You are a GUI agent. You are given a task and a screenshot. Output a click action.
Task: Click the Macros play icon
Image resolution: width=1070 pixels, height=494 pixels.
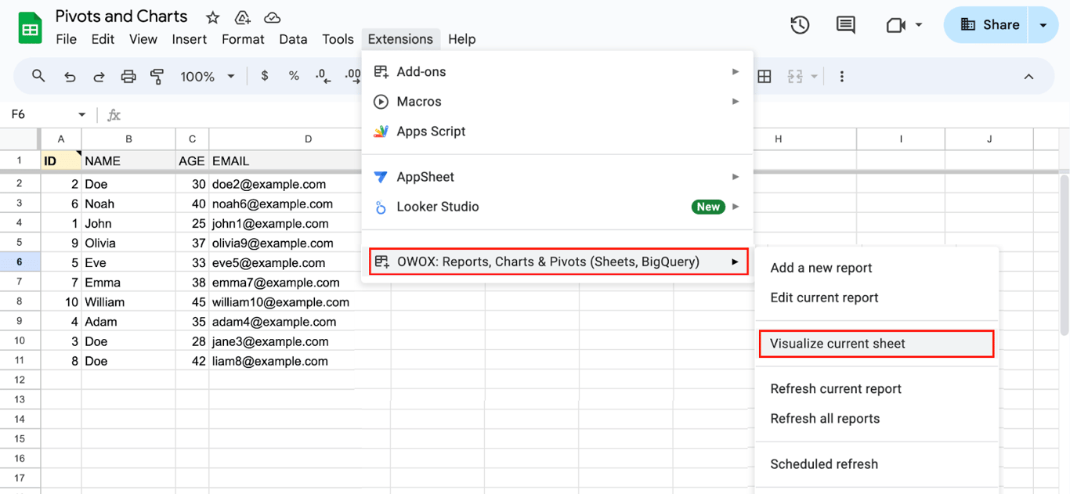[381, 102]
